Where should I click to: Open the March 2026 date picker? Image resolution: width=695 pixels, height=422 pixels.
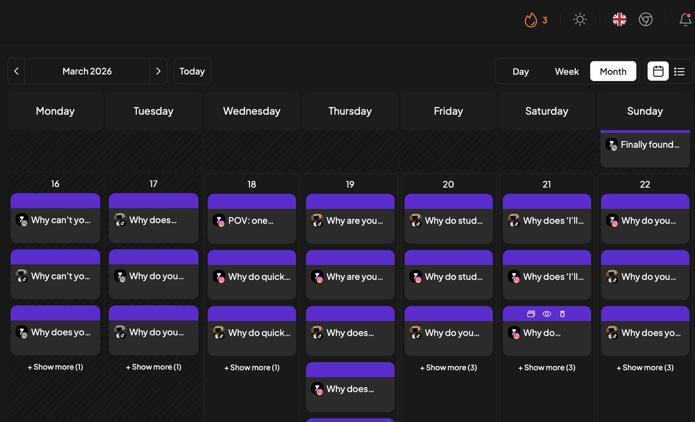[87, 71]
